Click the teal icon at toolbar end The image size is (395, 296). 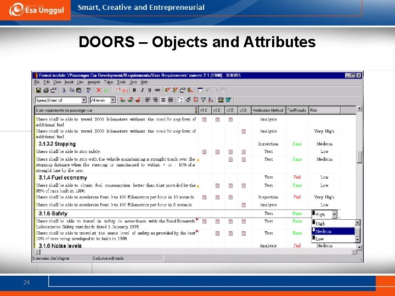tap(228, 100)
